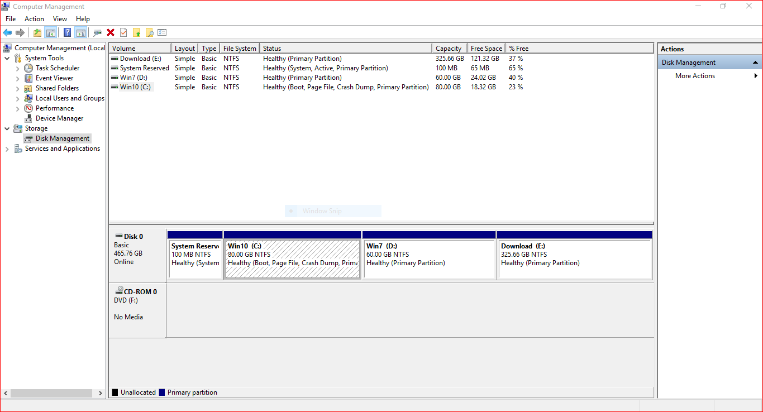Click Services and Applications icon
Viewport: 763px width, 412px height.
pyautogui.click(x=18, y=148)
